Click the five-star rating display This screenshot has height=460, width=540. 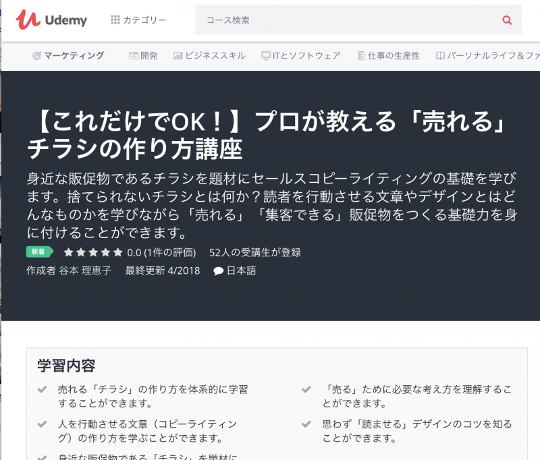point(93,253)
